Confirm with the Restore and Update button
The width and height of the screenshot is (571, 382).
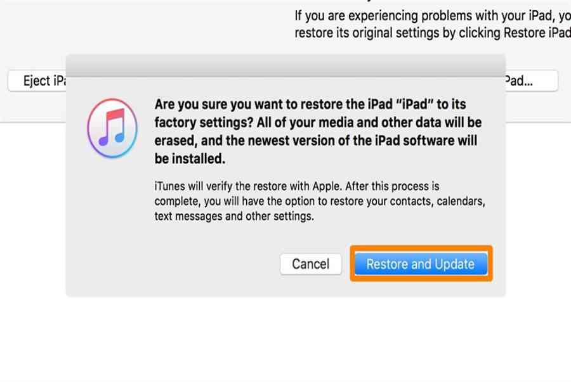(x=421, y=264)
